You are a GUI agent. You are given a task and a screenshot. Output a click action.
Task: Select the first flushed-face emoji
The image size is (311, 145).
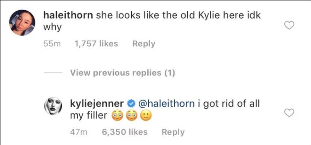pos(117,116)
